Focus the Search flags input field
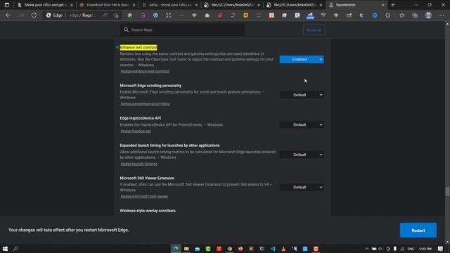The width and height of the screenshot is (450, 253). pyautogui.click(x=182, y=30)
